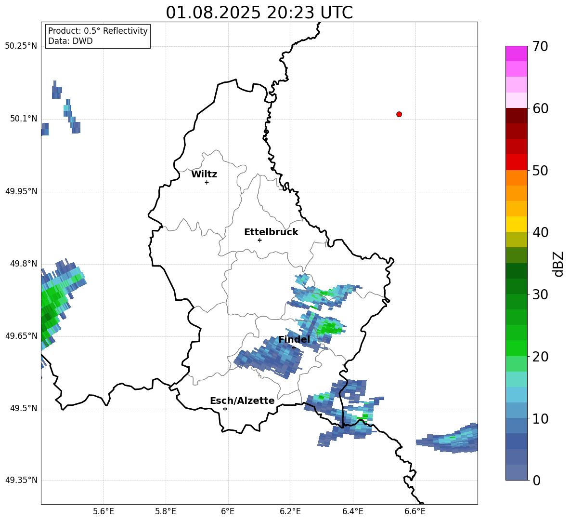Click the Findel cross marker
570x521 pixels.
point(294,348)
